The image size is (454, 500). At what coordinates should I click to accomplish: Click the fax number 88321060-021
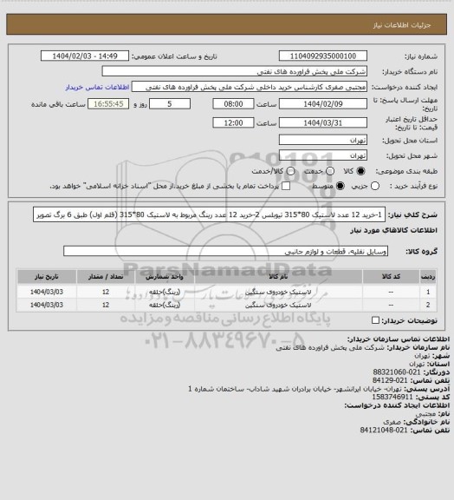coord(397,372)
